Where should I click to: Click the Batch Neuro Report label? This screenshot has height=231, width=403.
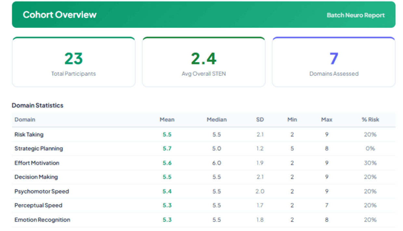(356, 15)
